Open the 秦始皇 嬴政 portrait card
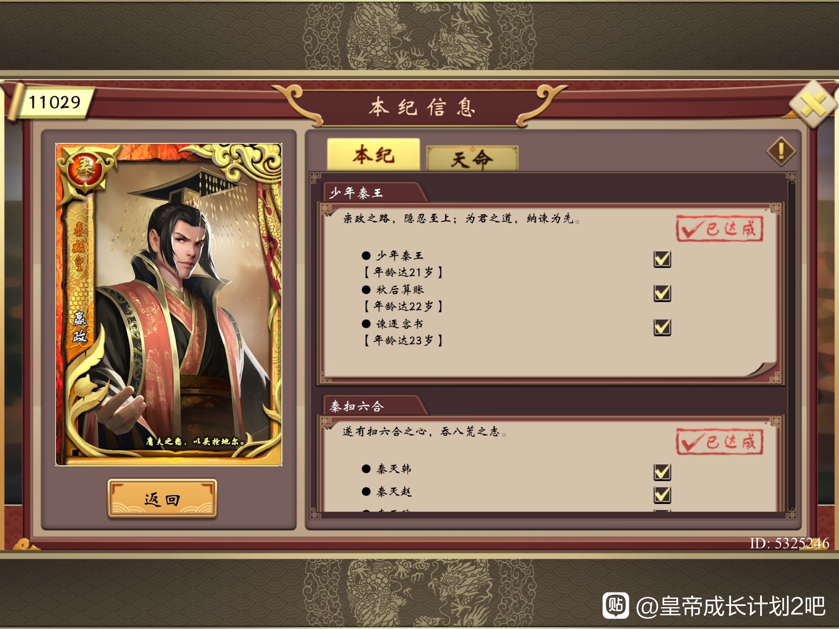The width and height of the screenshot is (839, 629). pos(169,304)
